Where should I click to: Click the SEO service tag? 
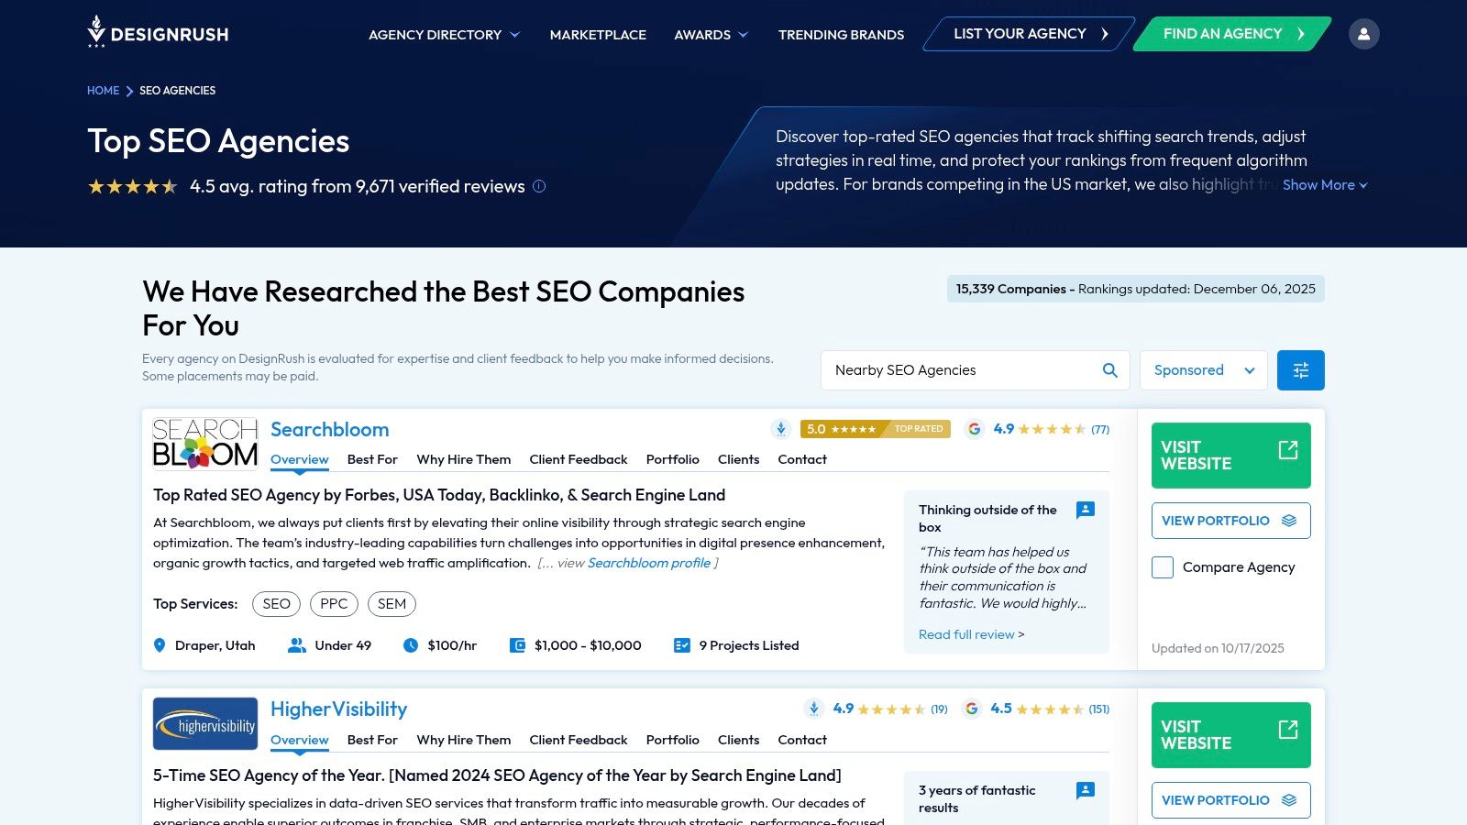click(276, 604)
